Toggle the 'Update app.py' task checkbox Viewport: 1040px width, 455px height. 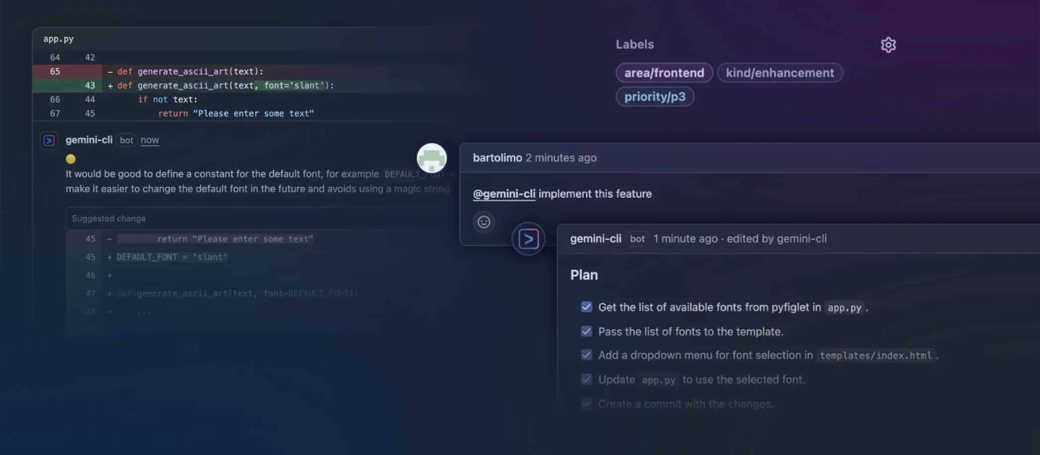coord(586,380)
